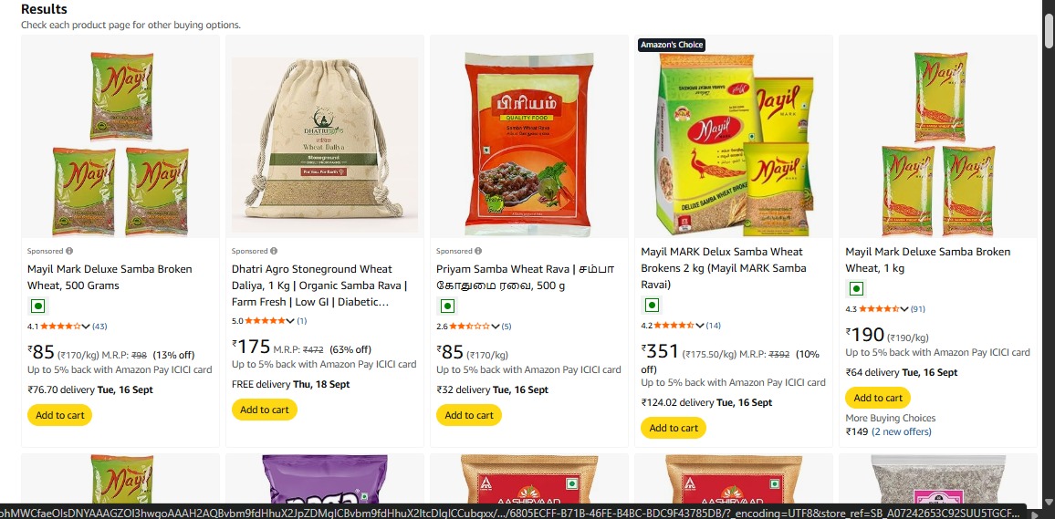Click the 4.1 star rating icons of Mayil 500 Grams
This screenshot has width=1055, height=519.
(x=60, y=326)
